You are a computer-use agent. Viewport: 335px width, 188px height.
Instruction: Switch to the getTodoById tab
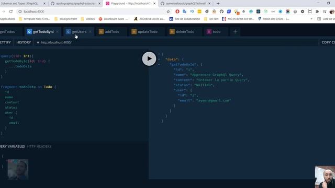[43, 31]
